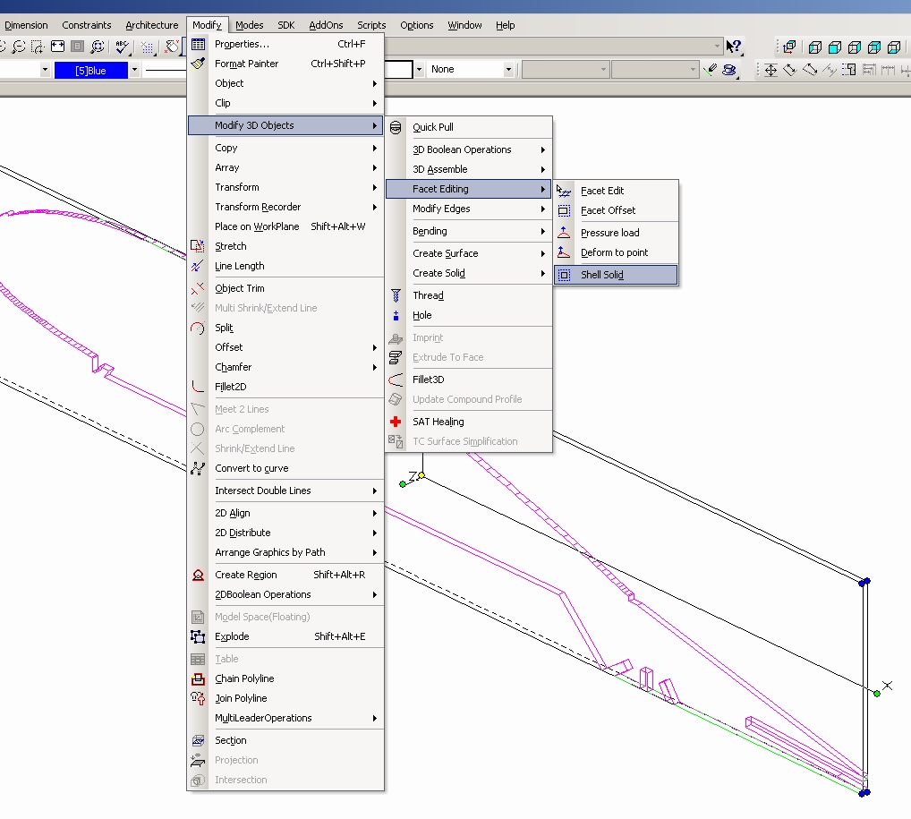Open the None style dropdown
The image size is (911, 819).
click(508, 69)
